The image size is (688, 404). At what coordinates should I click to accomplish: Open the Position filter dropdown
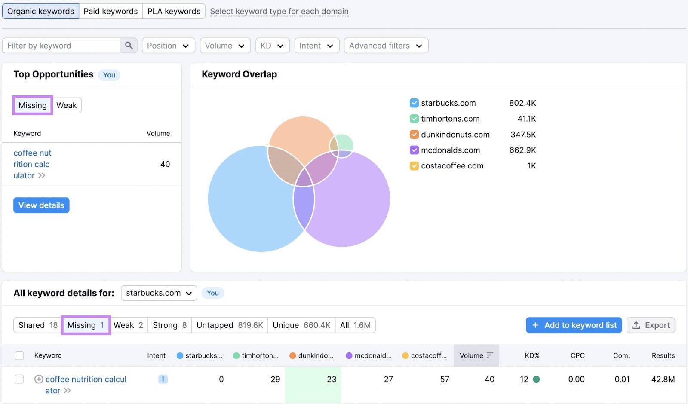[x=168, y=45]
